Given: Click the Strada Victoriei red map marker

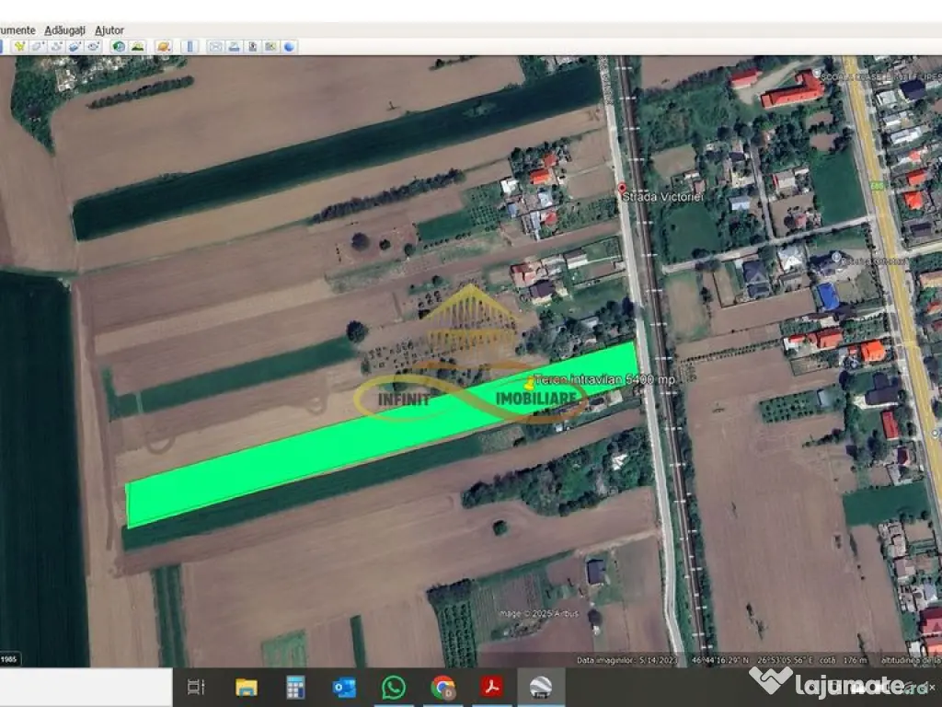Looking at the screenshot, I should (x=621, y=188).
